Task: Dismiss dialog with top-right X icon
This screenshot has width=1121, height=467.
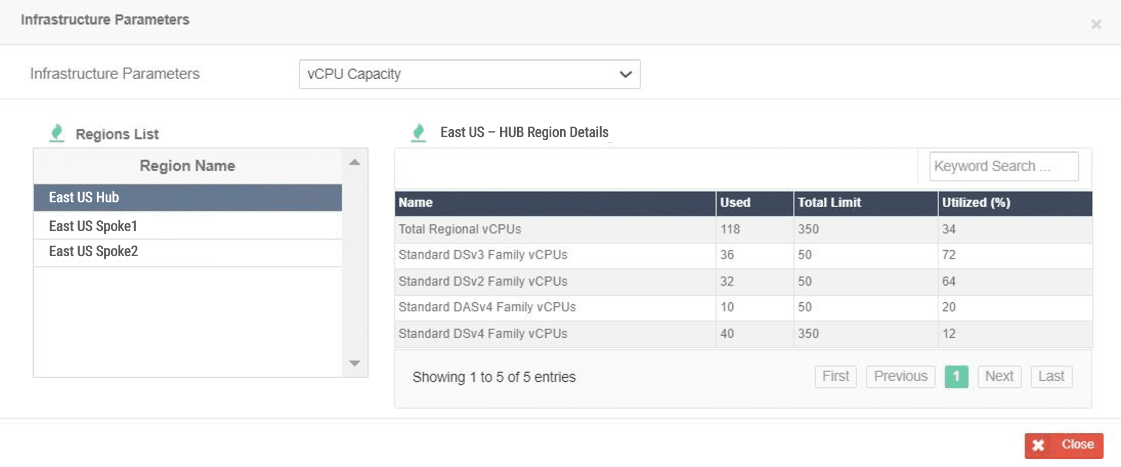Action: tap(1096, 25)
